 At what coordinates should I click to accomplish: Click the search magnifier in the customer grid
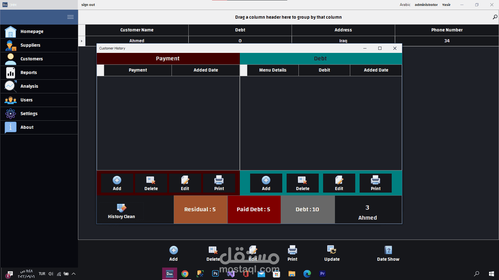coord(495,17)
